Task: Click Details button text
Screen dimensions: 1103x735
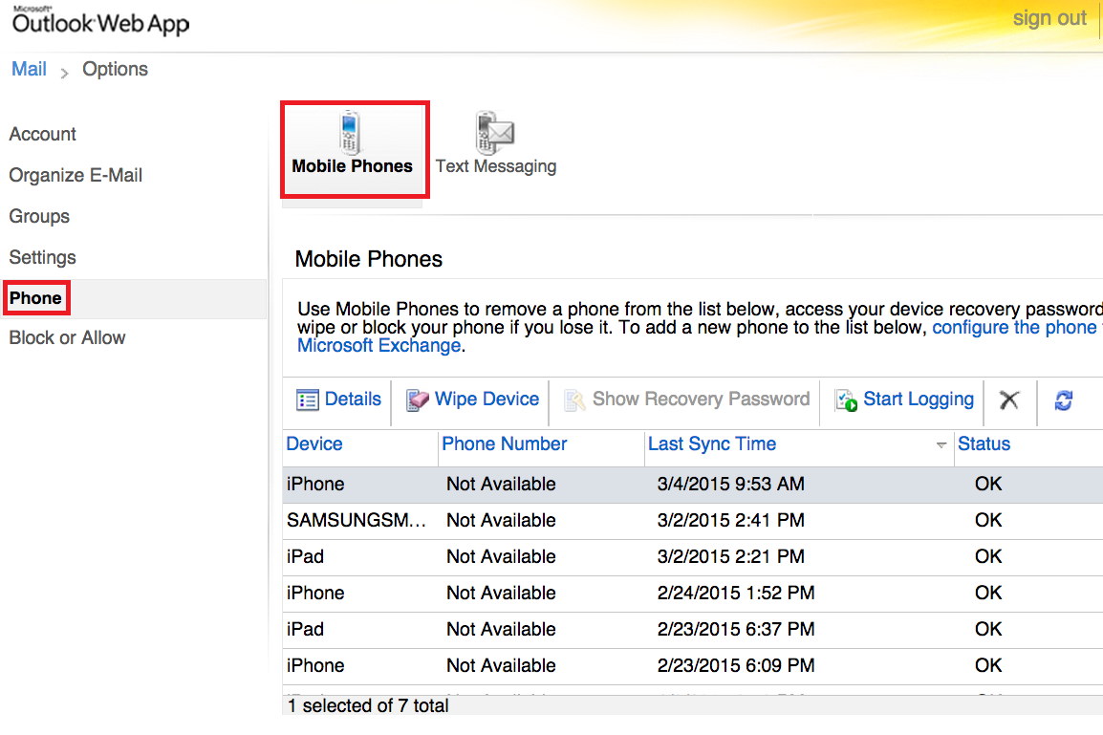Action: tap(353, 399)
